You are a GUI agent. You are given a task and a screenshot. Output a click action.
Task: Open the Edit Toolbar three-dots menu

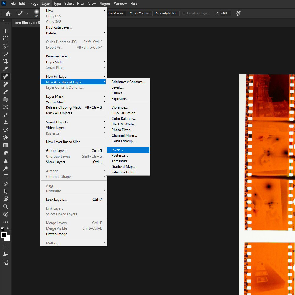click(6, 222)
